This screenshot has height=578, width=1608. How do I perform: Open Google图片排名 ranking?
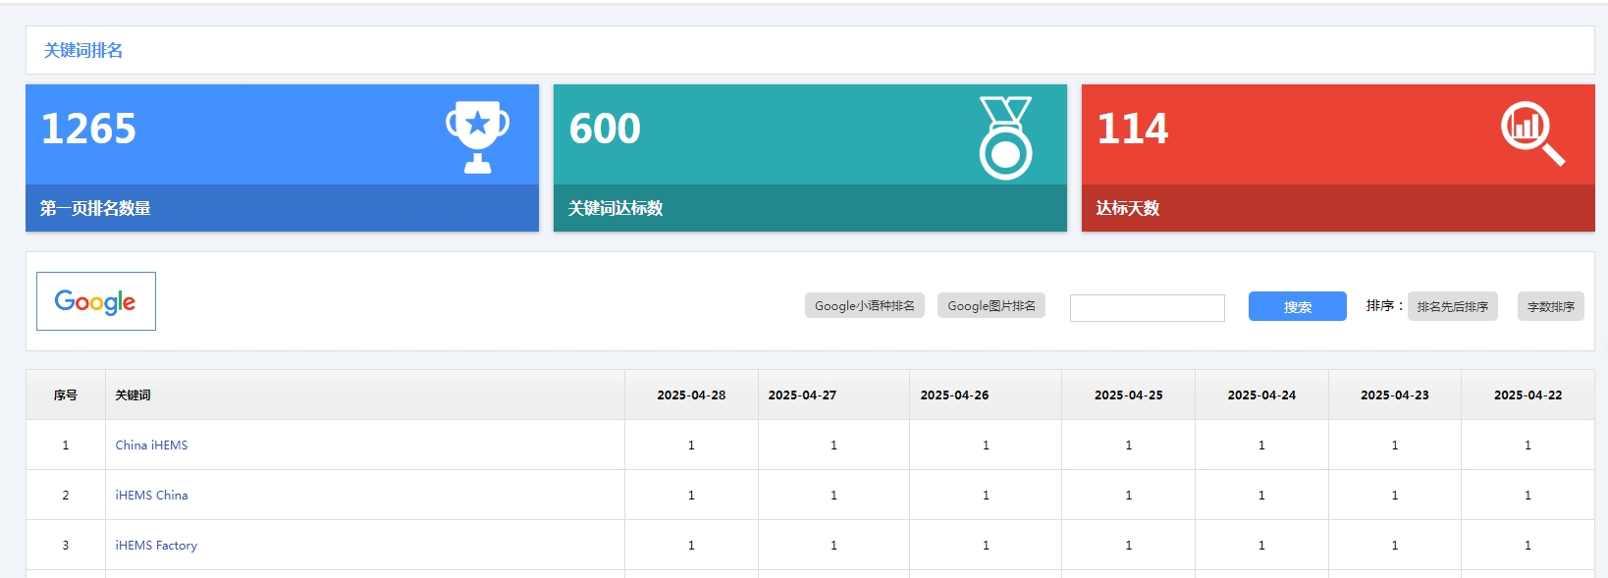coord(992,306)
